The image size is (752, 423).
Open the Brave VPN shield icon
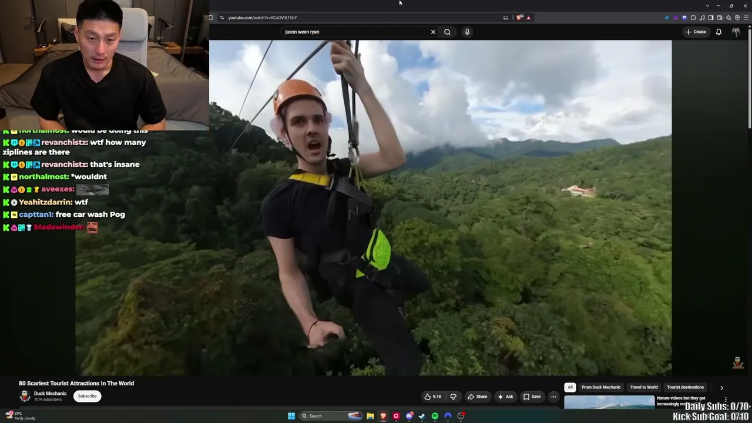click(737, 18)
